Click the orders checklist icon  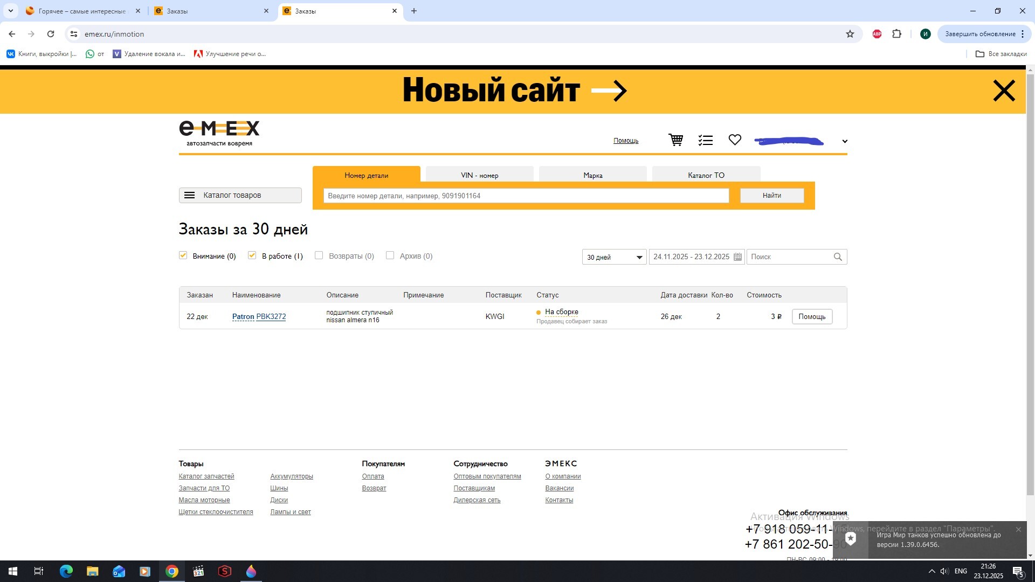(705, 140)
